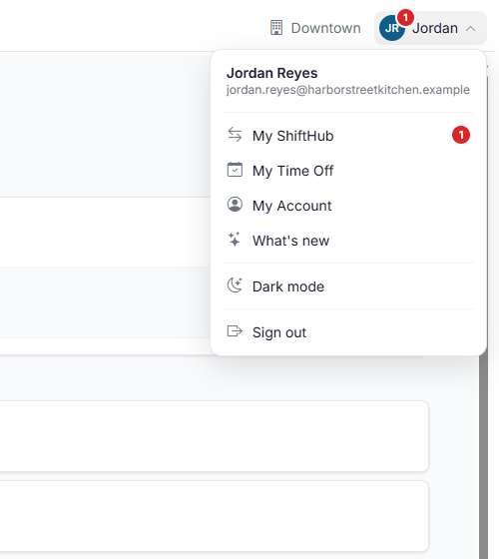Image resolution: width=499 pixels, height=559 pixels.
Task: Click the red badge beside My ShiftHub
Action: pos(461,135)
